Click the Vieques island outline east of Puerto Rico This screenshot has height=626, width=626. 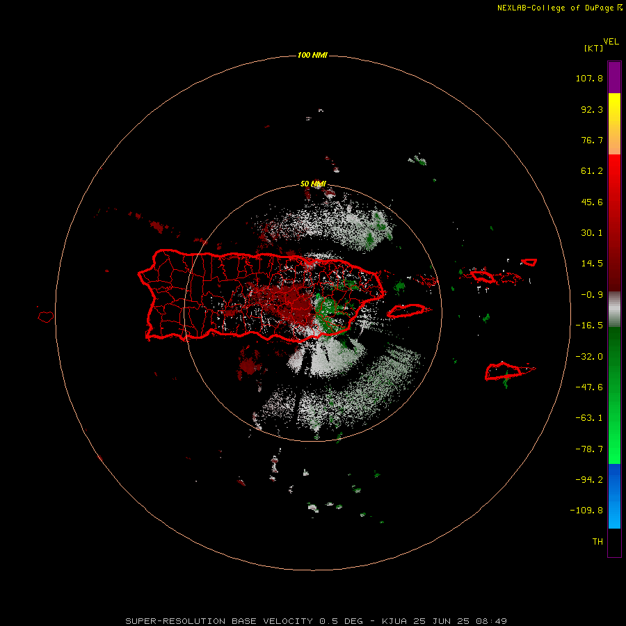point(408,311)
